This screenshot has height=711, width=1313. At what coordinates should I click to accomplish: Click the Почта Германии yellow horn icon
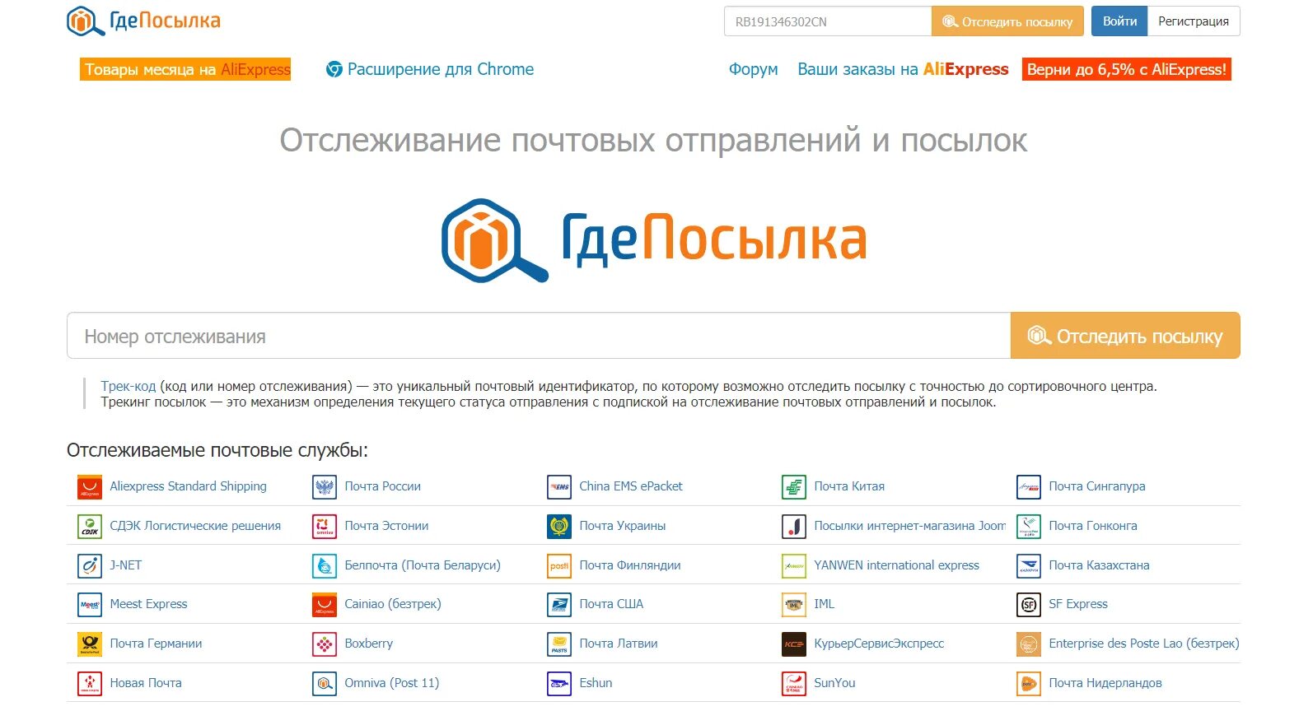click(x=90, y=644)
